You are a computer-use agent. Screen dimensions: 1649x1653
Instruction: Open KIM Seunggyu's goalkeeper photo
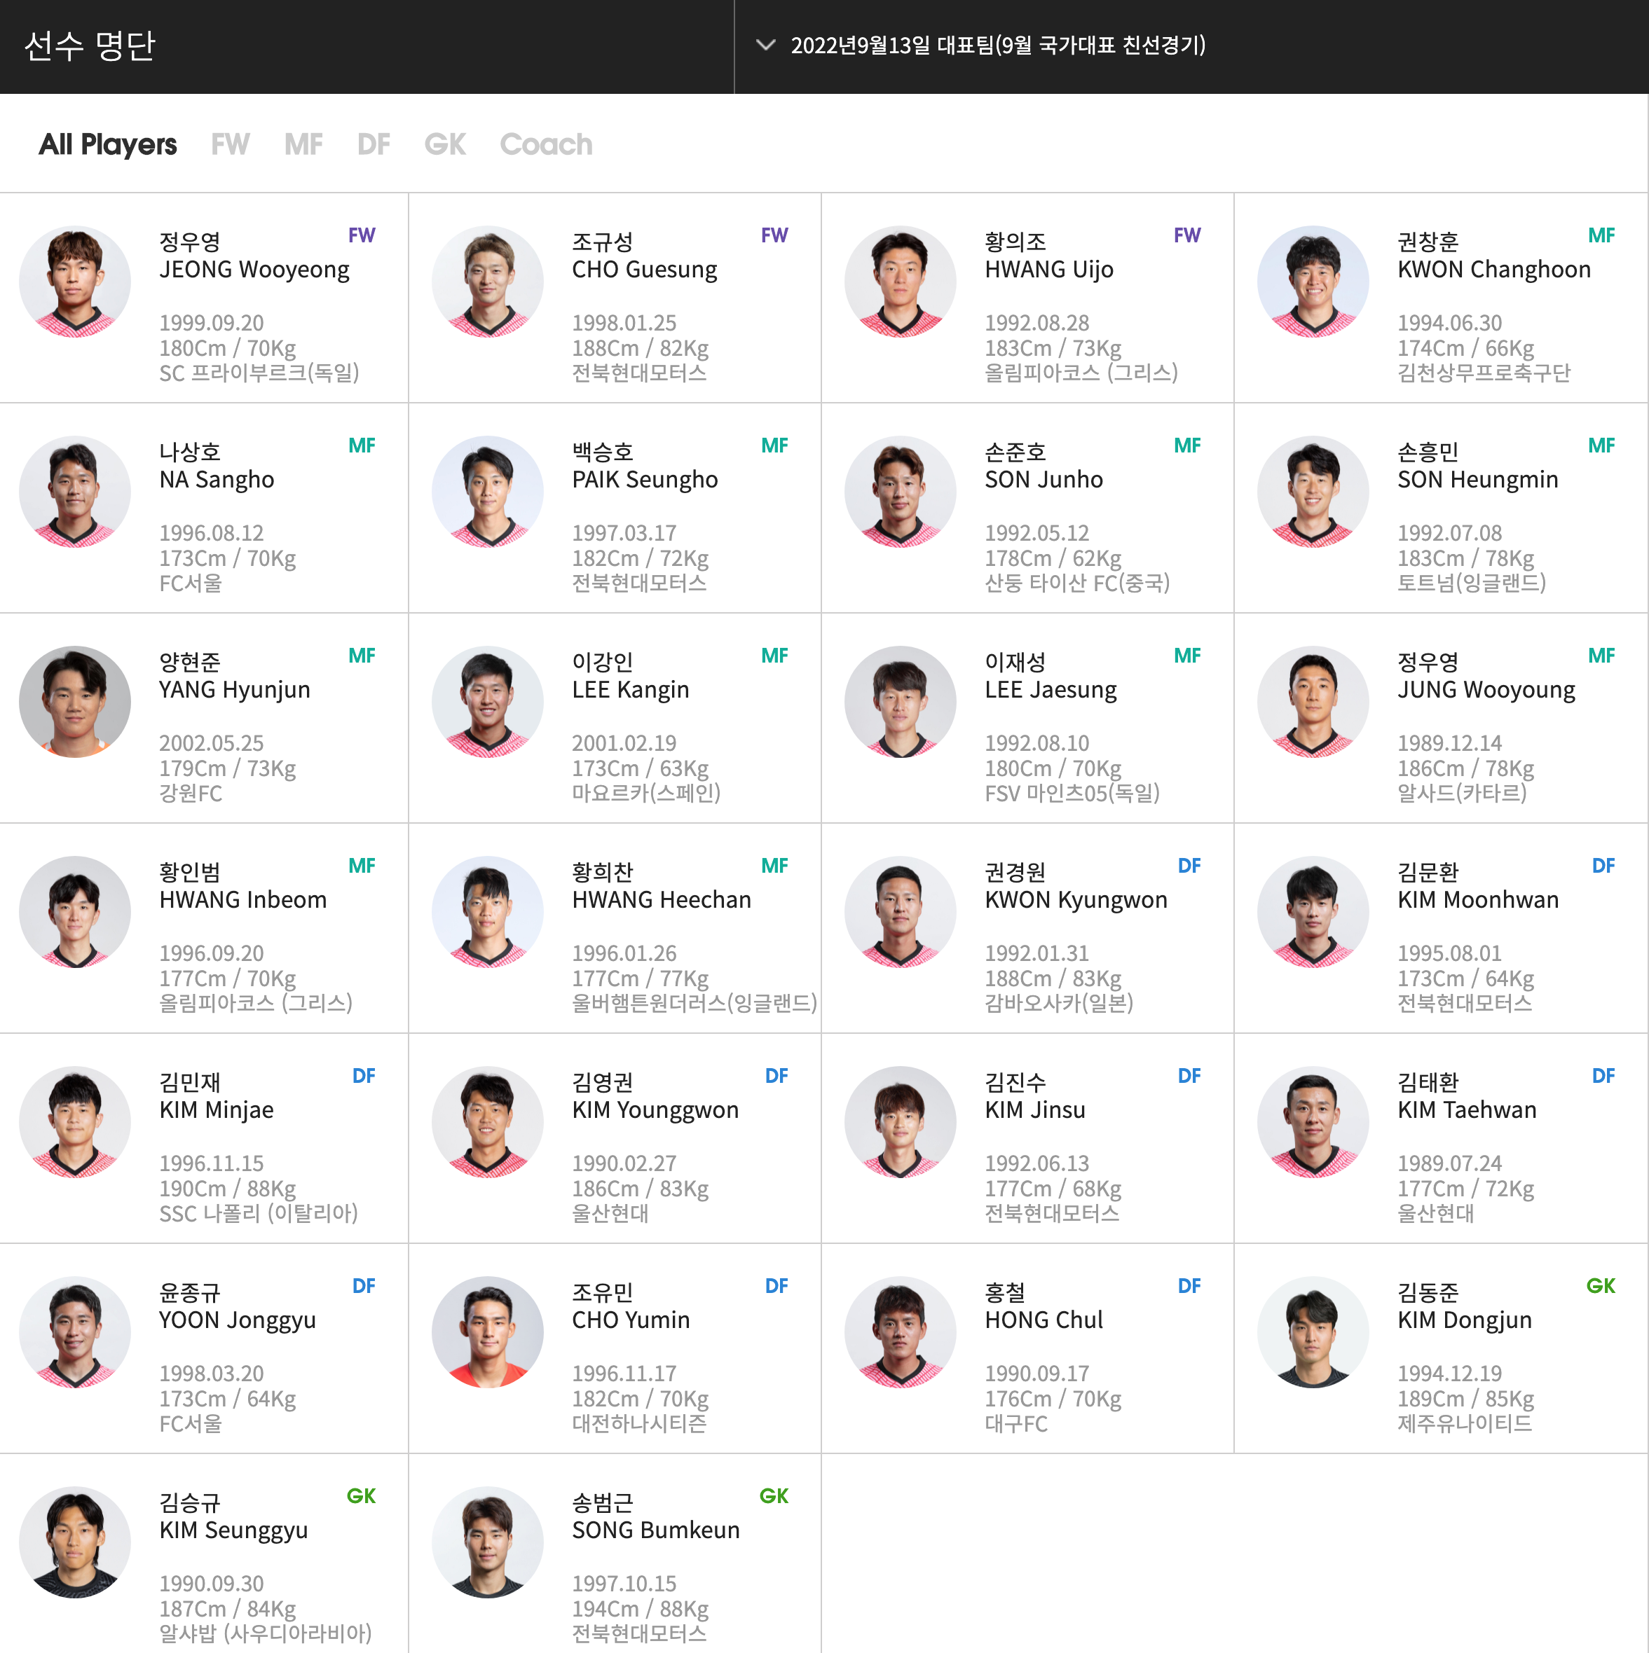[76, 1542]
